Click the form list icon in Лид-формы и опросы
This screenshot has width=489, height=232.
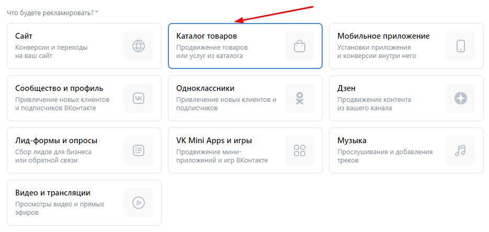(139, 150)
